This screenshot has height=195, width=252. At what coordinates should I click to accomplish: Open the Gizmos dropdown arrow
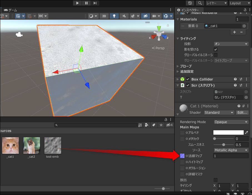click(171, 16)
